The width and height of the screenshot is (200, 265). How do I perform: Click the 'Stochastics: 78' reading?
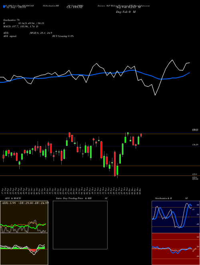pos(11,20)
